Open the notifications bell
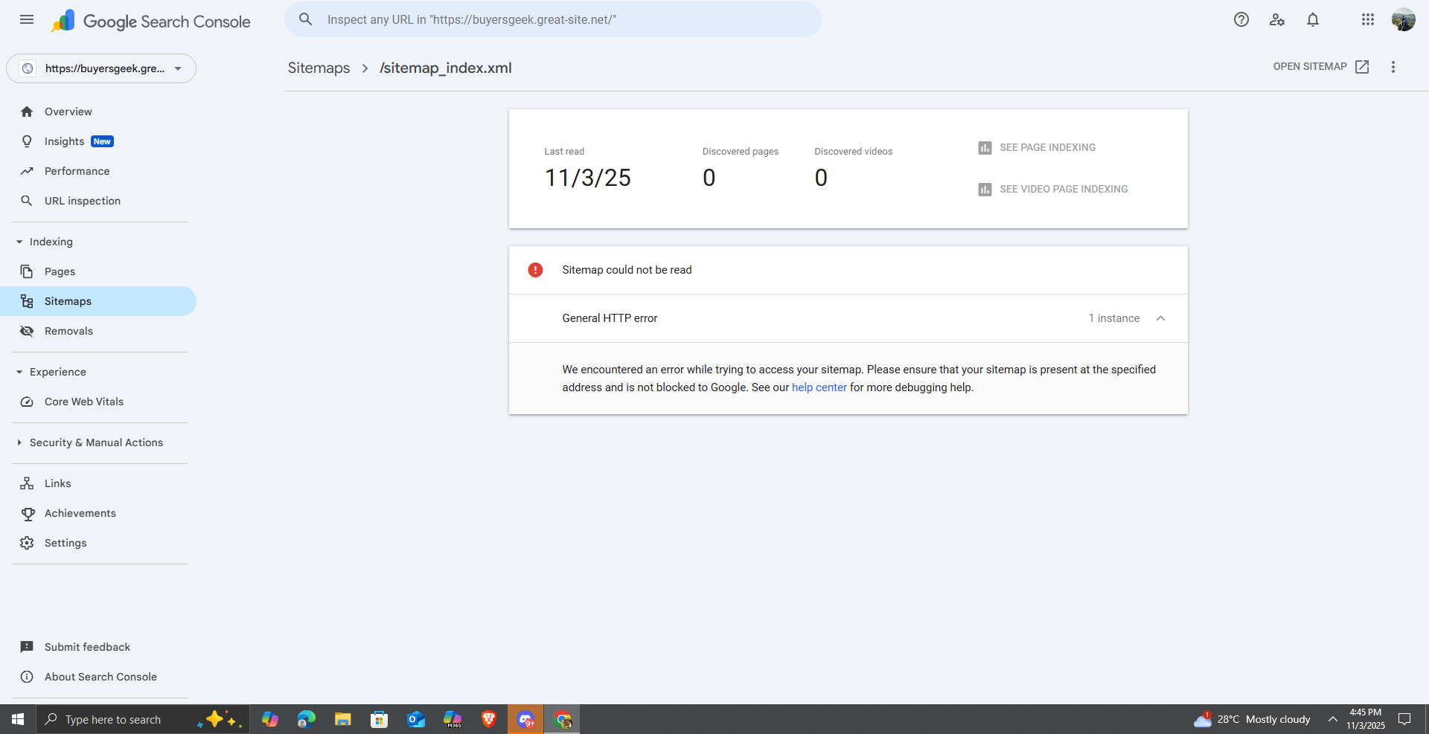Screen dimensions: 1429x734 1313,20
